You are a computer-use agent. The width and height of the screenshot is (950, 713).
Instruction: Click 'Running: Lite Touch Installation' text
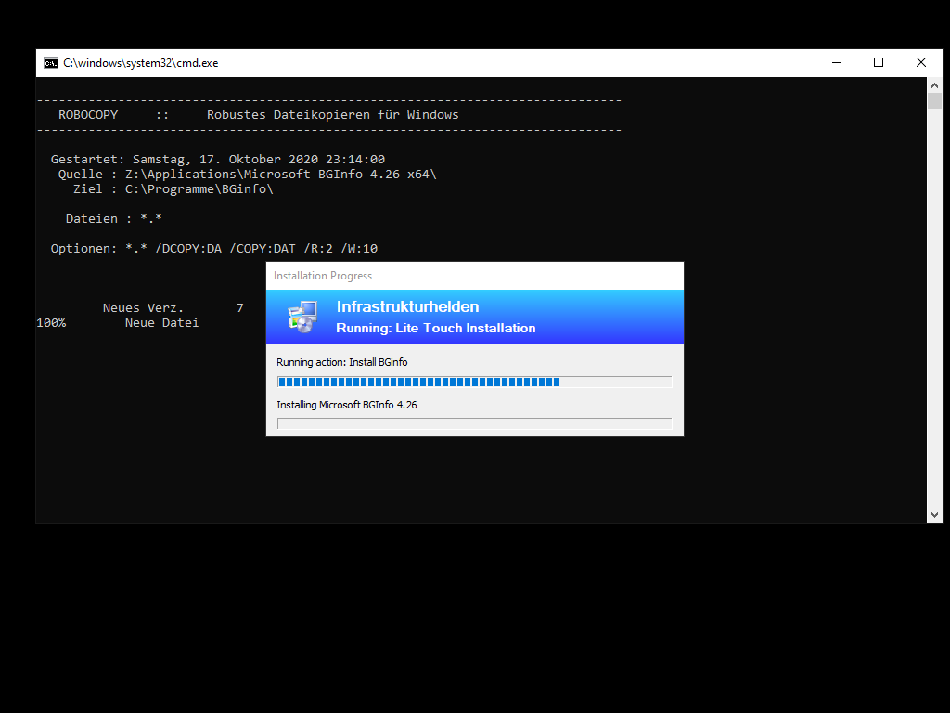pyautogui.click(x=436, y=328)
